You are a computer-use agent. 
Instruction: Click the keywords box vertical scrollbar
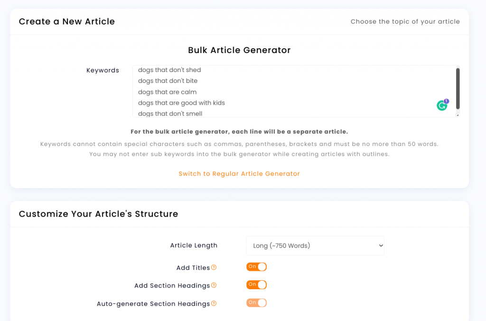(458, 89)
